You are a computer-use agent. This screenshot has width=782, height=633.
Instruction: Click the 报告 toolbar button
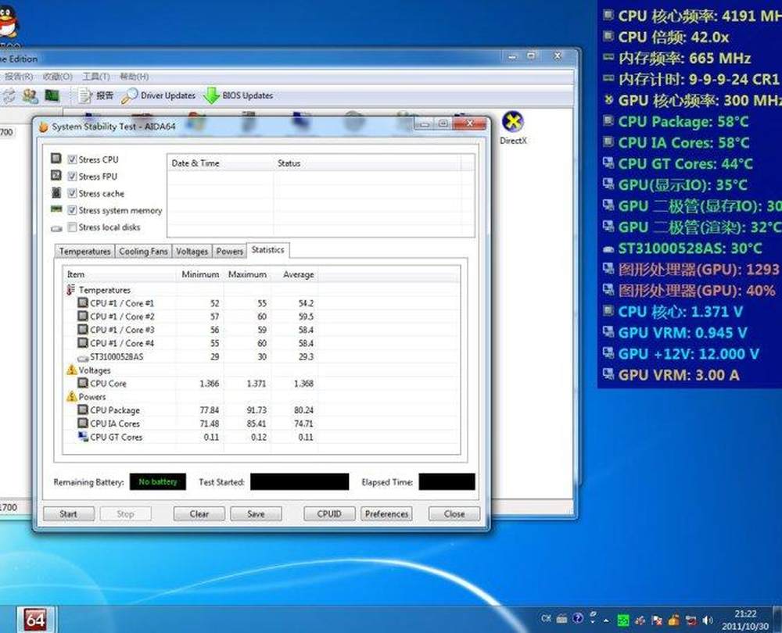(95, 95)
